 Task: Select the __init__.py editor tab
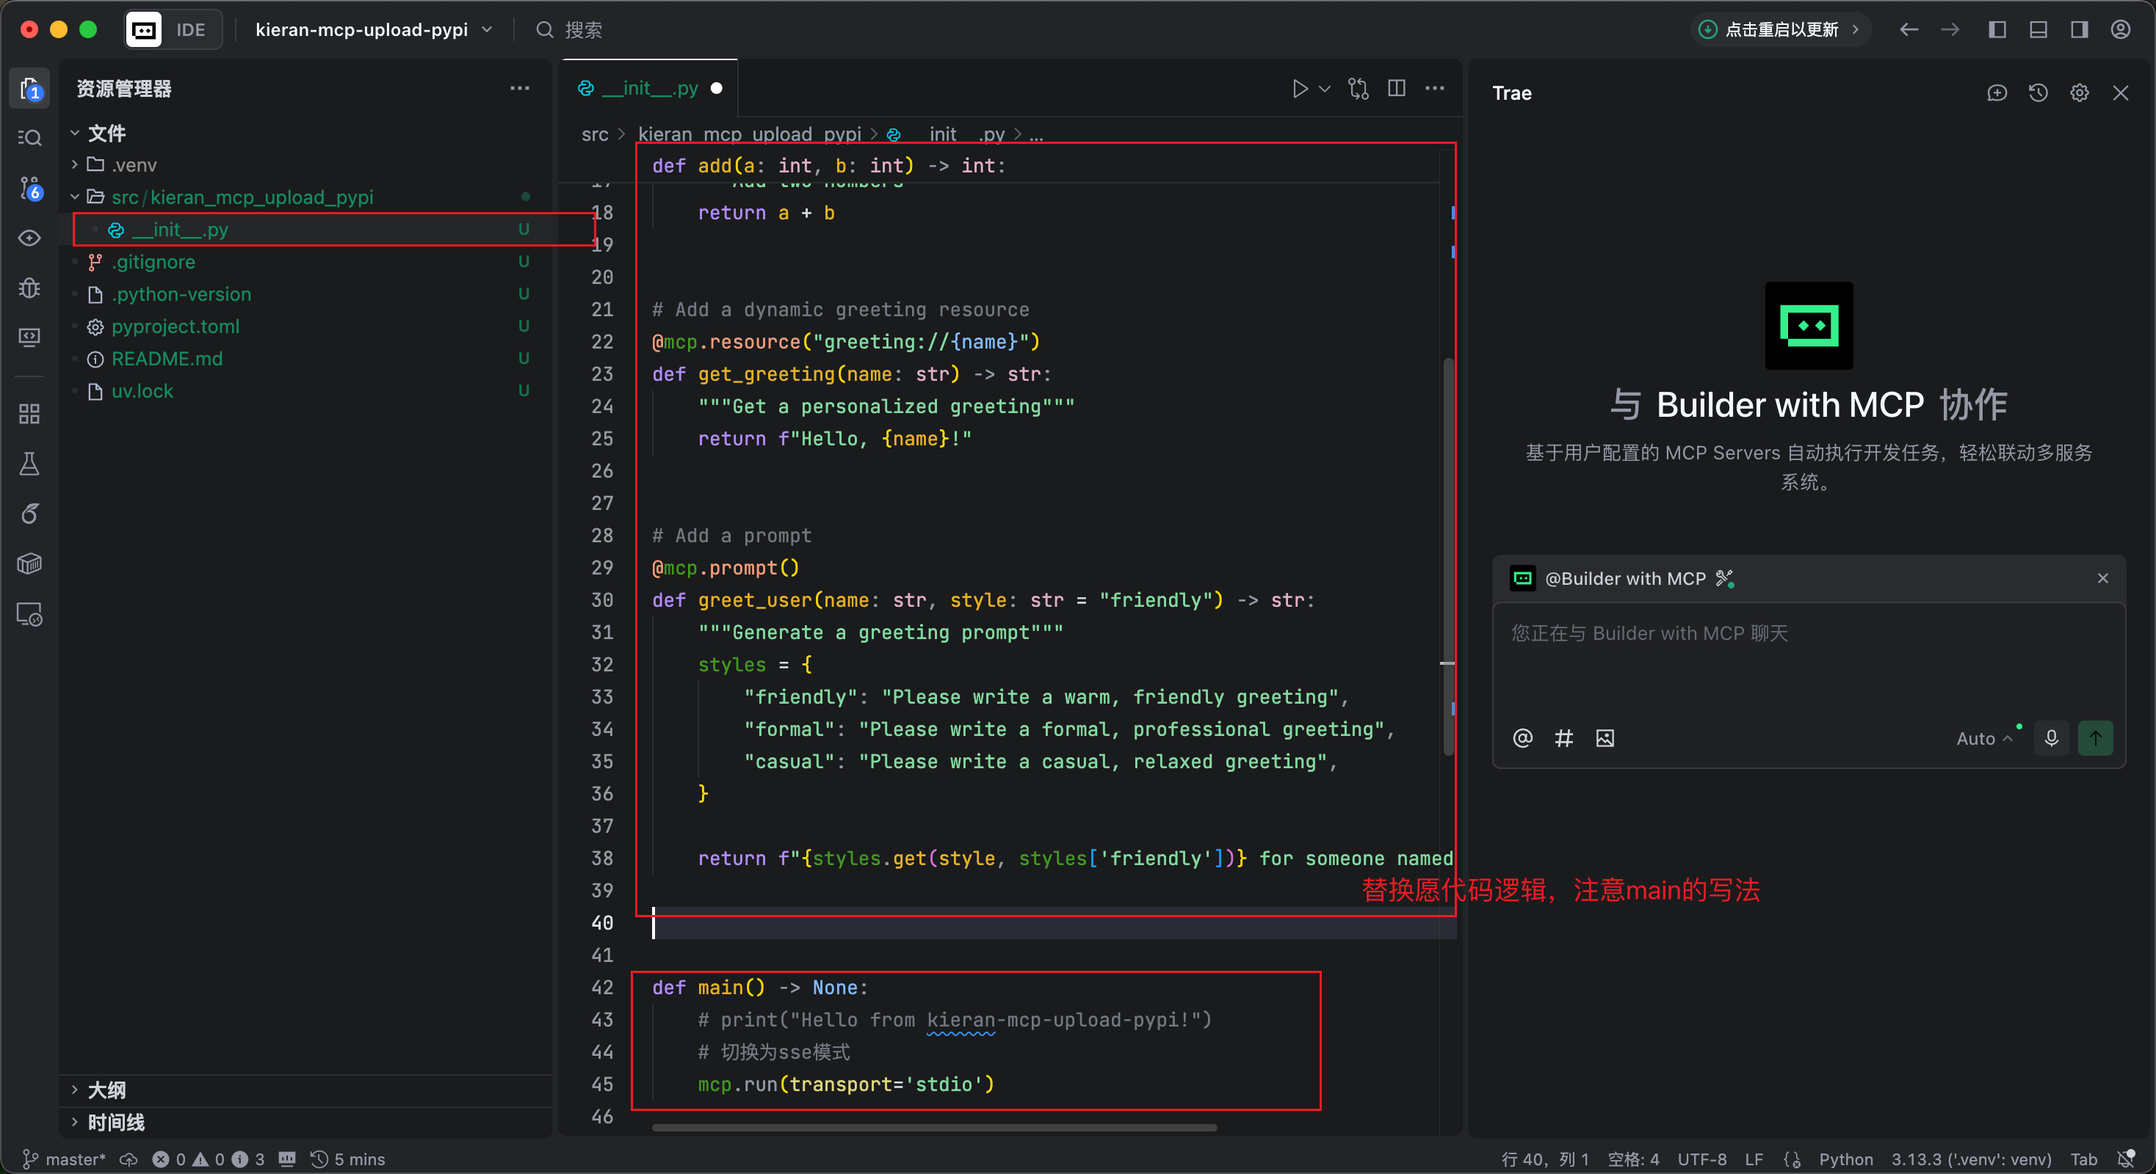(x=651, y=89)
